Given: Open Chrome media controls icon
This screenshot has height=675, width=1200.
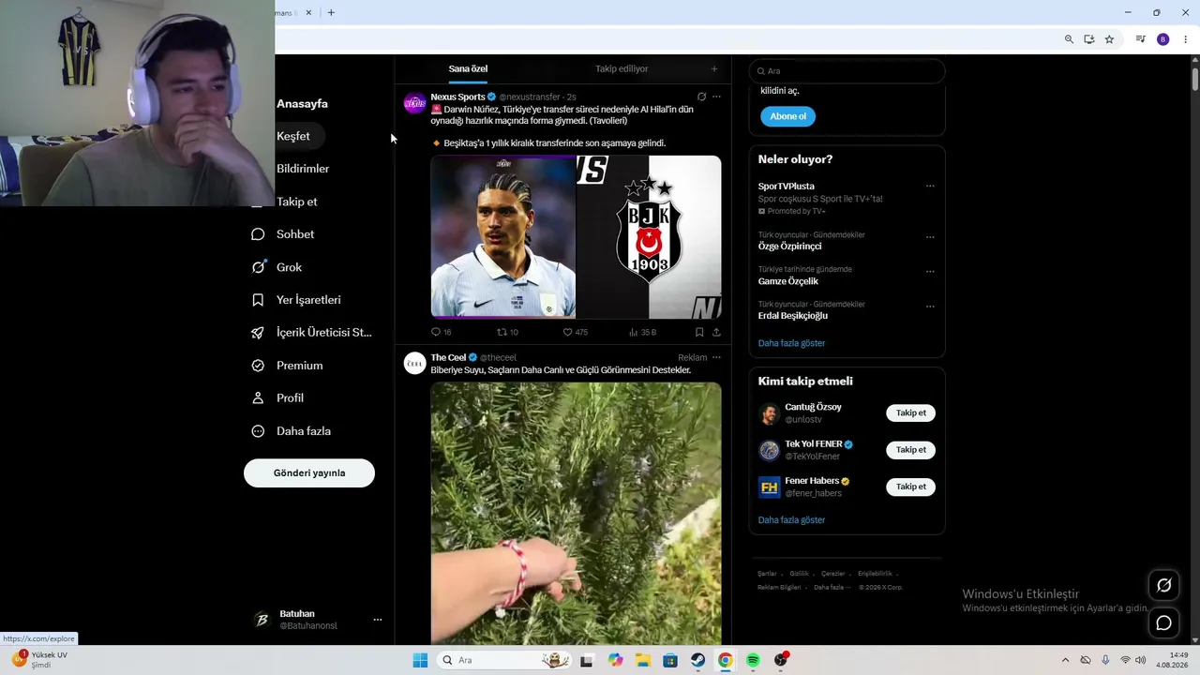Looking at the screenshot, I should (x=1140, y=39).
